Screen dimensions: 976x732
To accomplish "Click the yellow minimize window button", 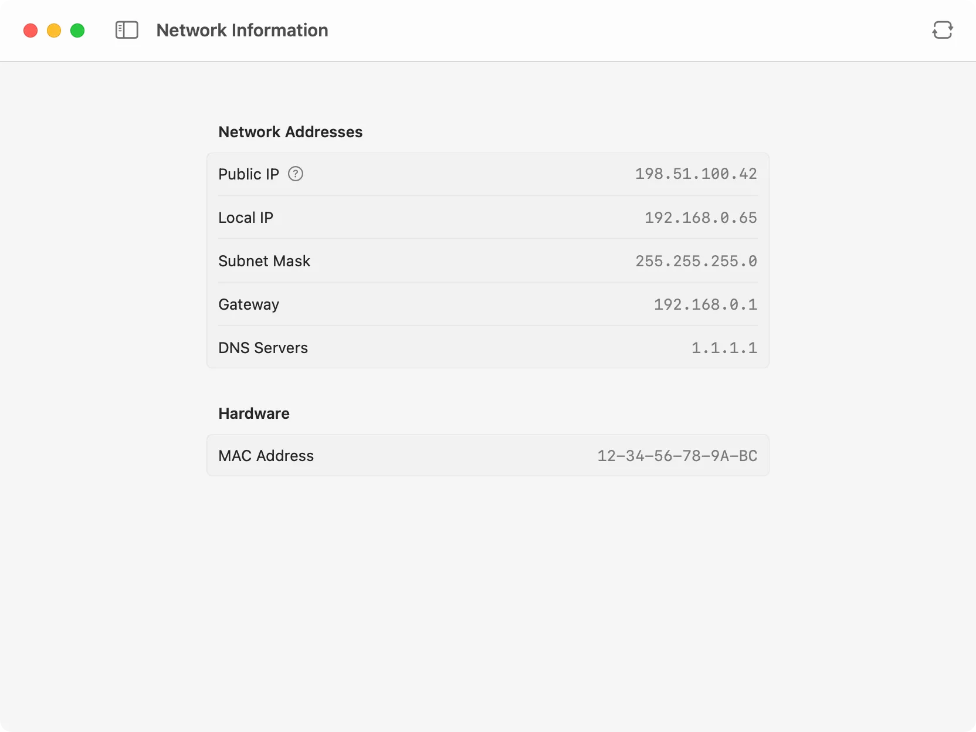I will 54,30.
